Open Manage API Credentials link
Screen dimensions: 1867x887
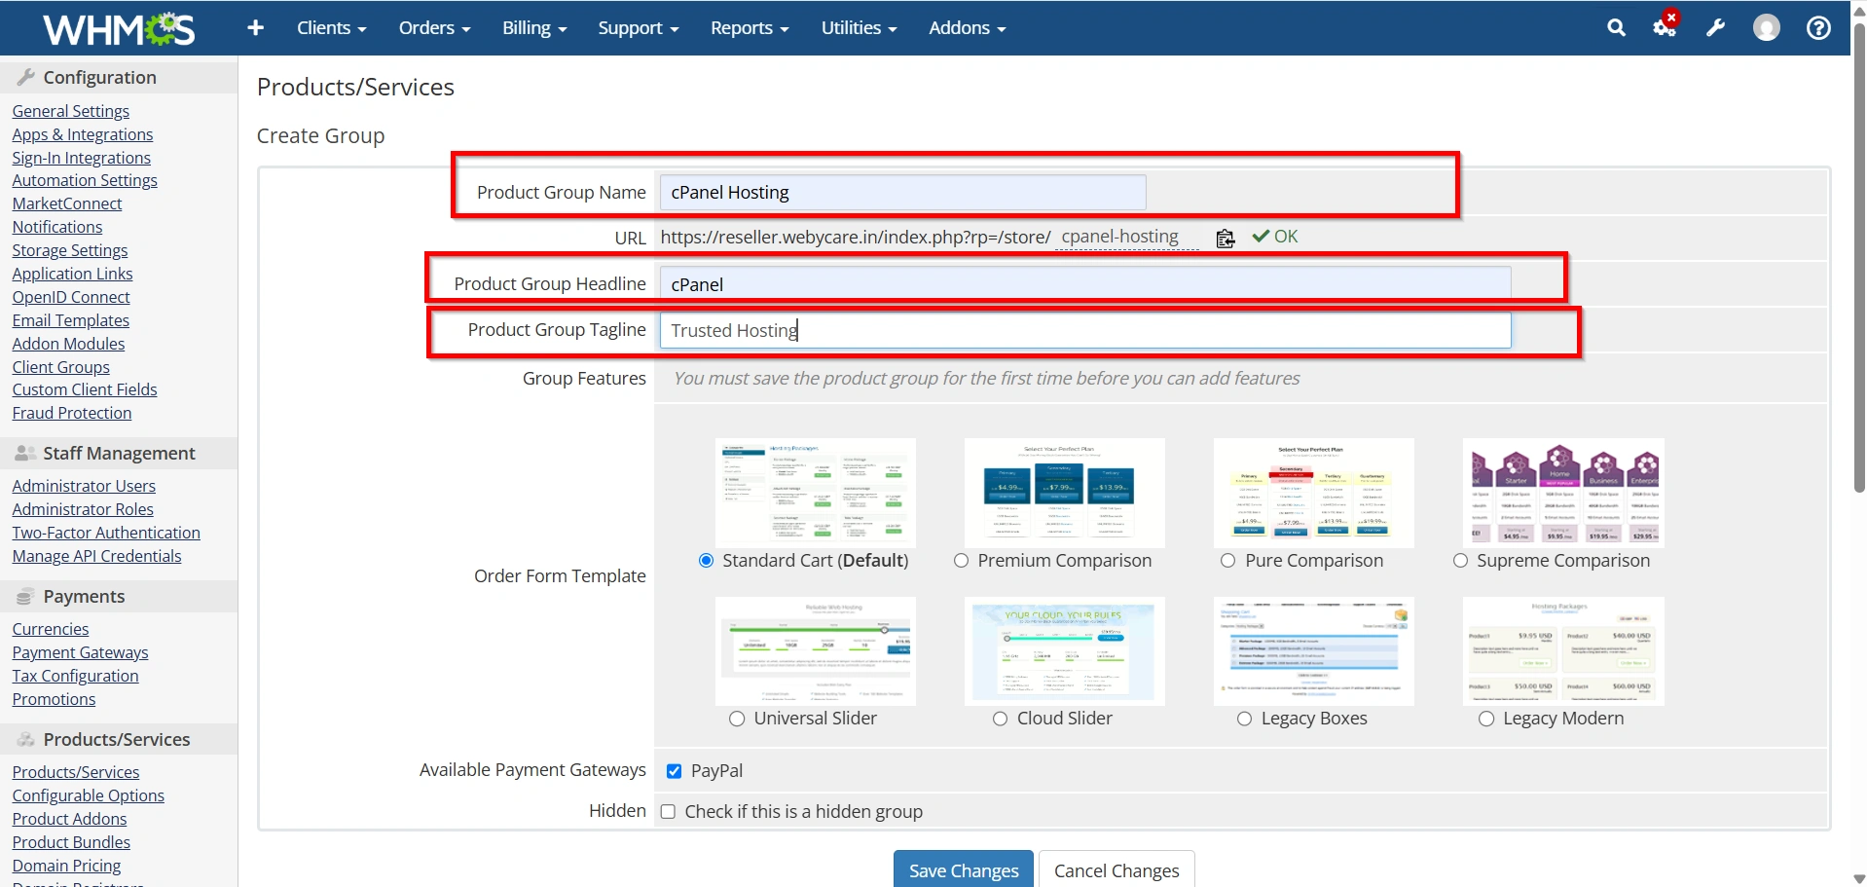coord(97,556)
